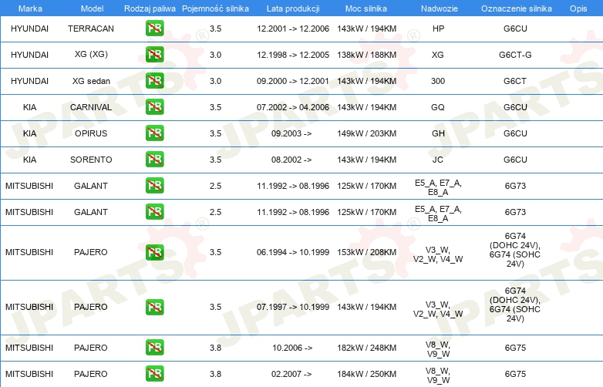
Task: Click the Model column header
Action: [x=92, y=8]
